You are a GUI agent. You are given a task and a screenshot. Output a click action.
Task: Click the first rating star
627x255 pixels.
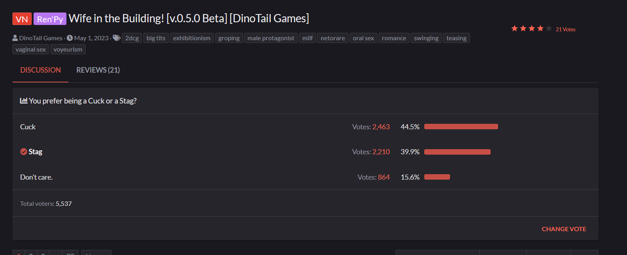pos(514,29)
